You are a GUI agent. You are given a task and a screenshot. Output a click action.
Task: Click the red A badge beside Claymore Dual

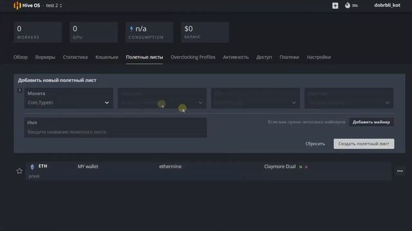pyautogui.click(x=306, y=167)
